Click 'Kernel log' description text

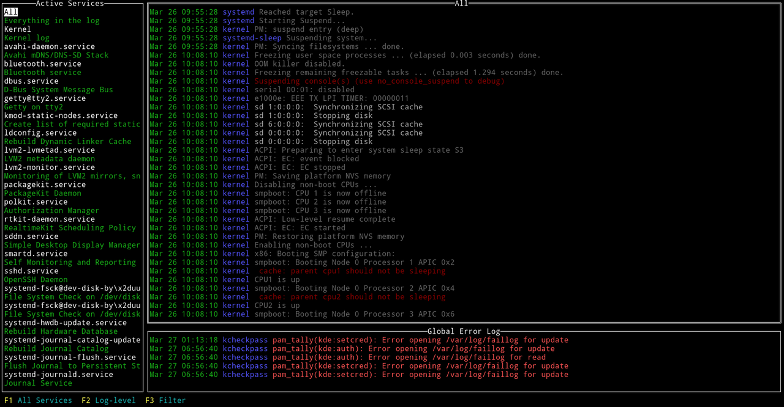[x=26, y=38]
